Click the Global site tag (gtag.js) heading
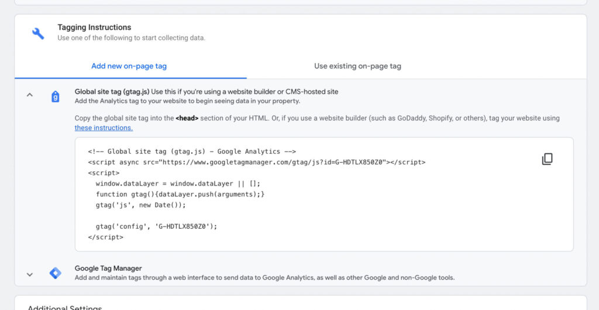 tap(112, 92)
